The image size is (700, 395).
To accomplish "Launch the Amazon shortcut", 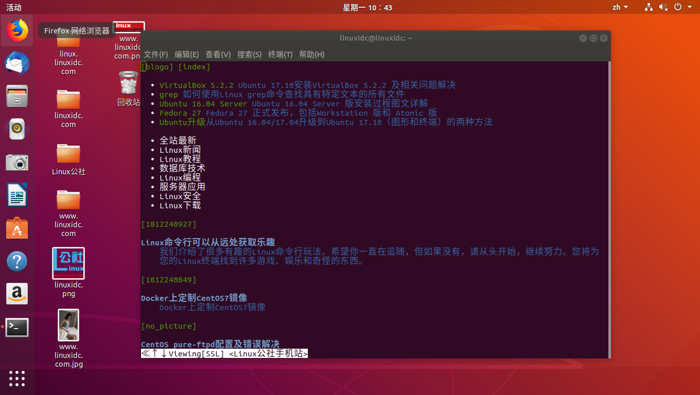I will 17,294.
